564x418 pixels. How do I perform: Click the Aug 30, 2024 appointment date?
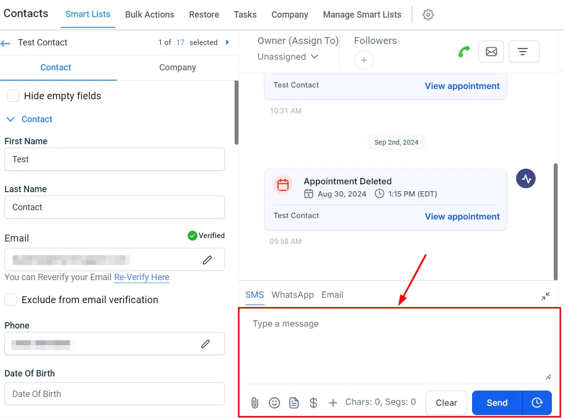342,194
